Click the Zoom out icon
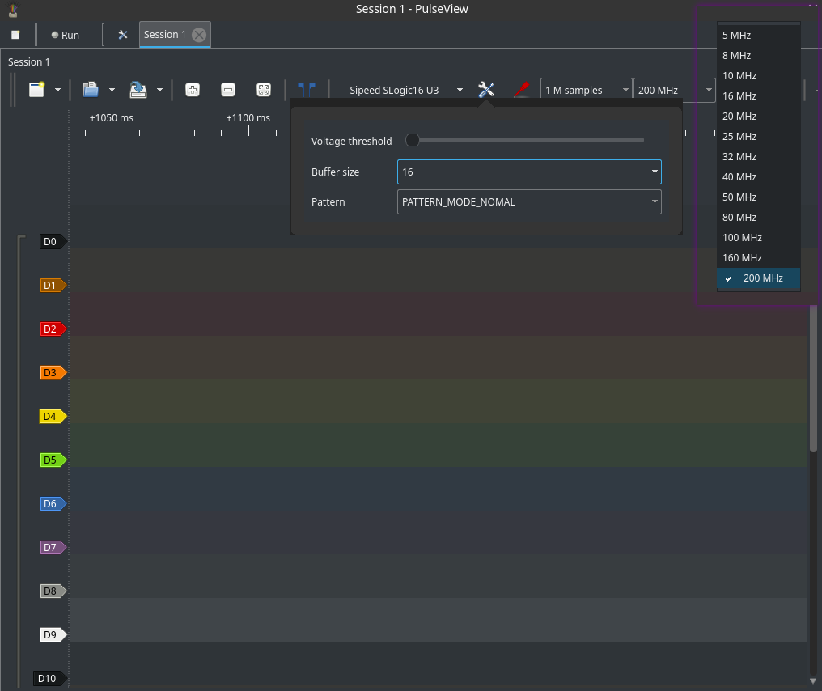 click(228, 90)
